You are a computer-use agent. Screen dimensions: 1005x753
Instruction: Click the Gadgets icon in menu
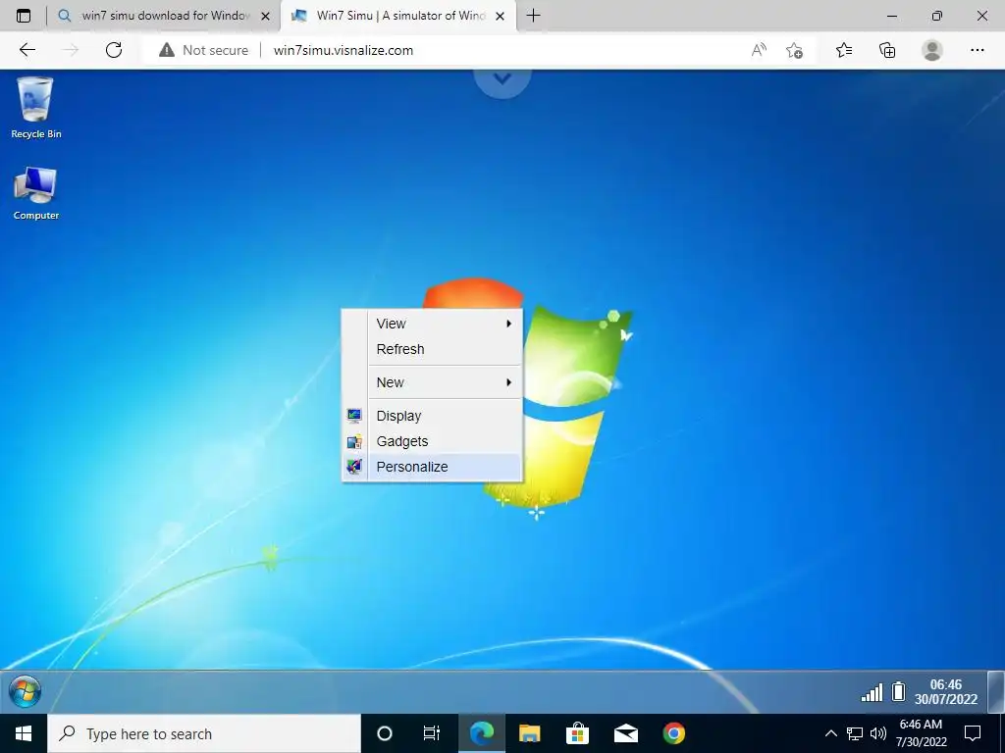point(354,441)
